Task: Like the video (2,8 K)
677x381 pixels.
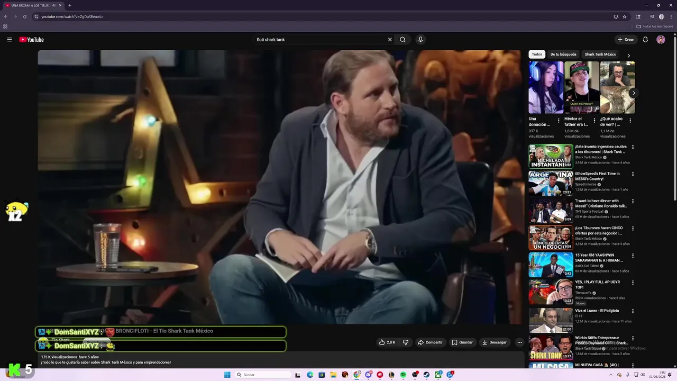Action: (387, 342)
